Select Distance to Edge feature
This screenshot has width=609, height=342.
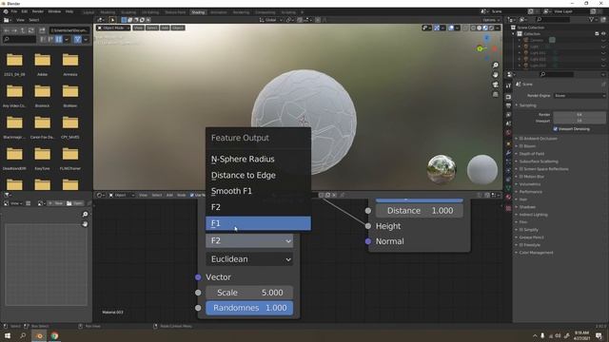click(258, 175)
